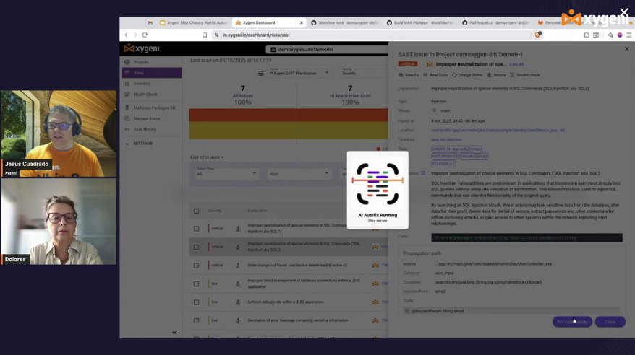
Task: Click the bookmark icon in address bar
Action: tap(205, 35)
